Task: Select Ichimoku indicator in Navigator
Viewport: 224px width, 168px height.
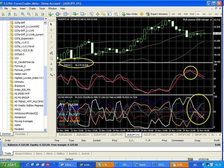Action: [19, 82]
